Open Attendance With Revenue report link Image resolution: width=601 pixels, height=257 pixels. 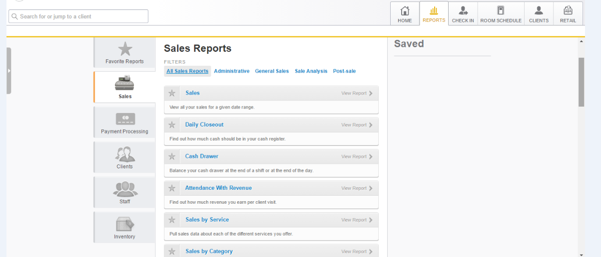218,188
